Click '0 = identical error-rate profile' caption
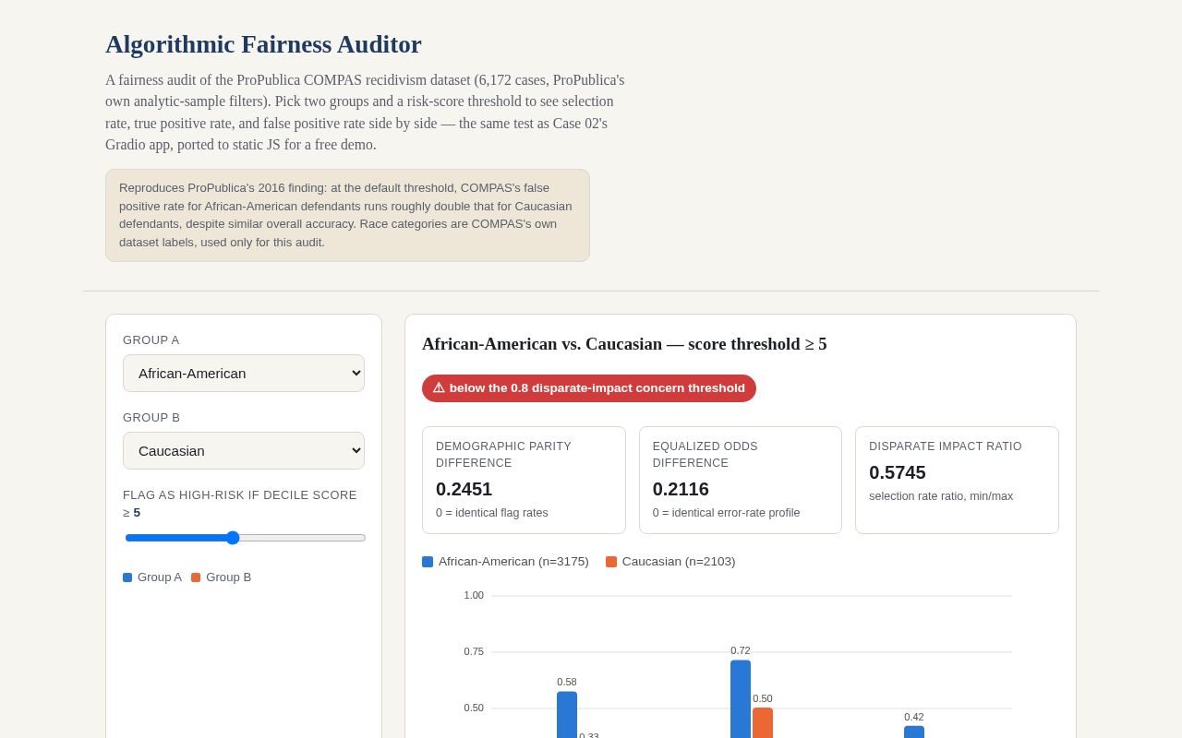The width and height of the screenshot is (1182, 738). pos(727,513)
